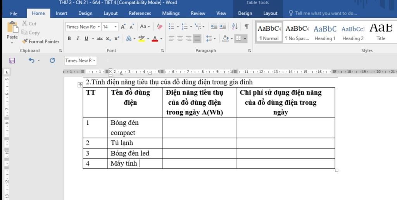
Task: Apply superscript formatting
Action: (117, 38)
